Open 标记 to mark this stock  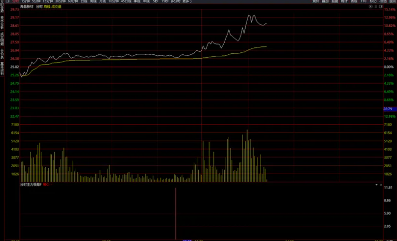point(373,1)
